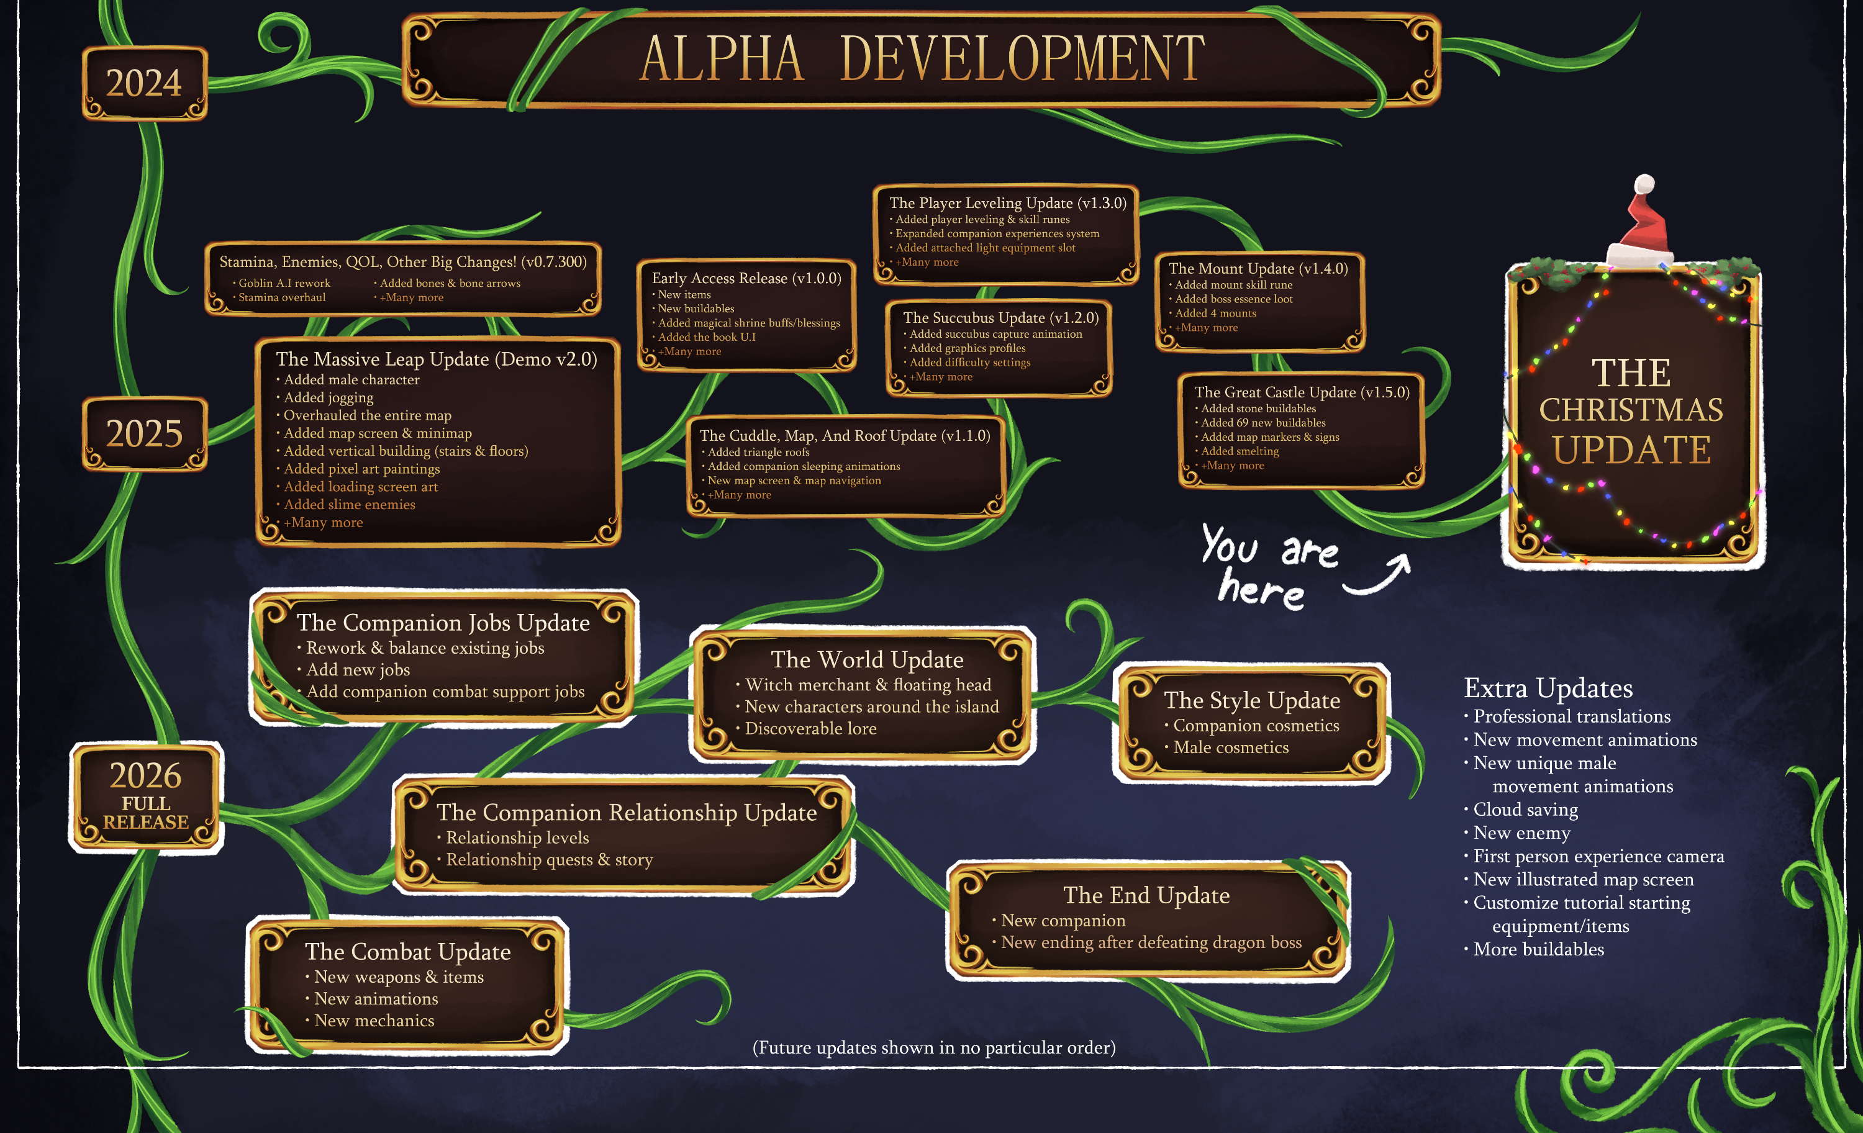Click the Extra Updates heading
The image size is (1863, 1133).
click(1548, 688)
